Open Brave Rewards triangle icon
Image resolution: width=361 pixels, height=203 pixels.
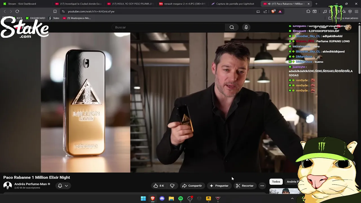click(x=280, y=12)
